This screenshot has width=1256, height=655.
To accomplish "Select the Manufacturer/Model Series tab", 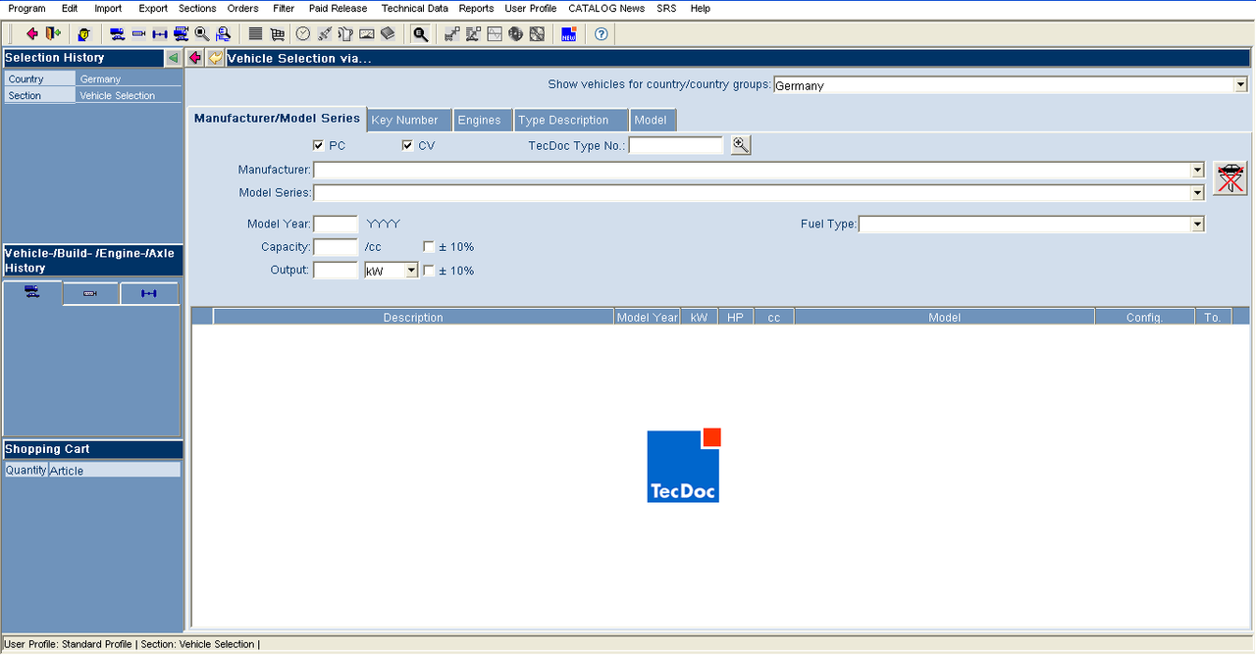I will coord(278,119).
